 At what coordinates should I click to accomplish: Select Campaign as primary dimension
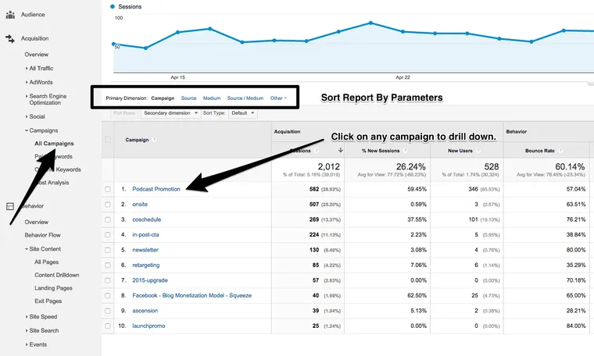[x=163, y=98]
